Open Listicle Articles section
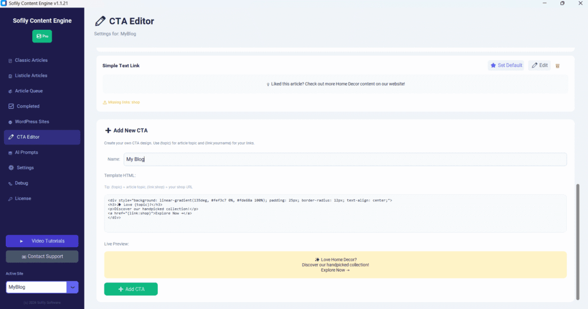588x309 pixels. 42,76
